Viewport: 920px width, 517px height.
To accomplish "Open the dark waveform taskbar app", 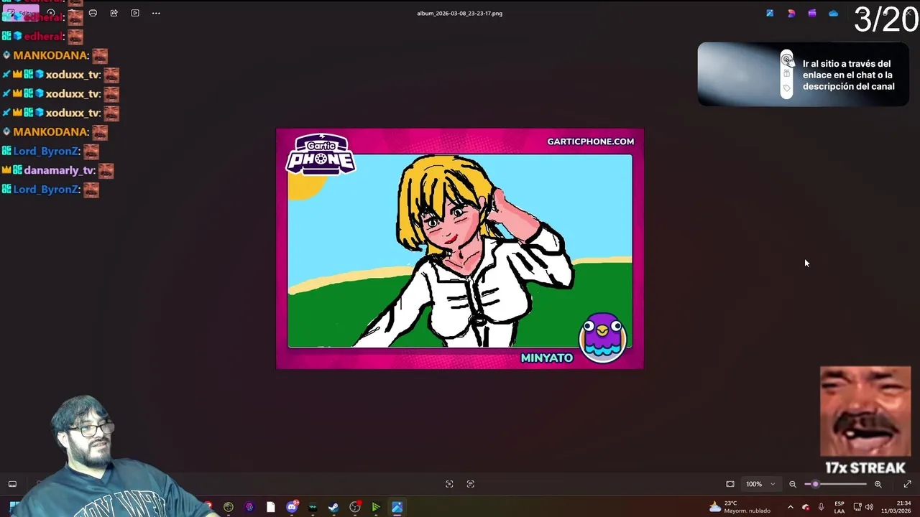I will [313, 507].
